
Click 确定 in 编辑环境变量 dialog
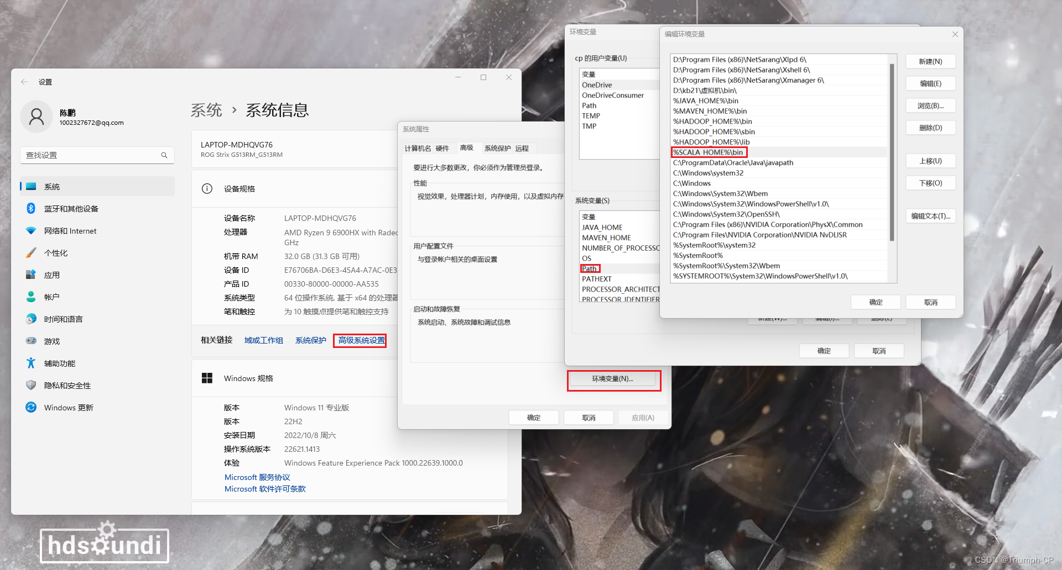tap(876, 302)
